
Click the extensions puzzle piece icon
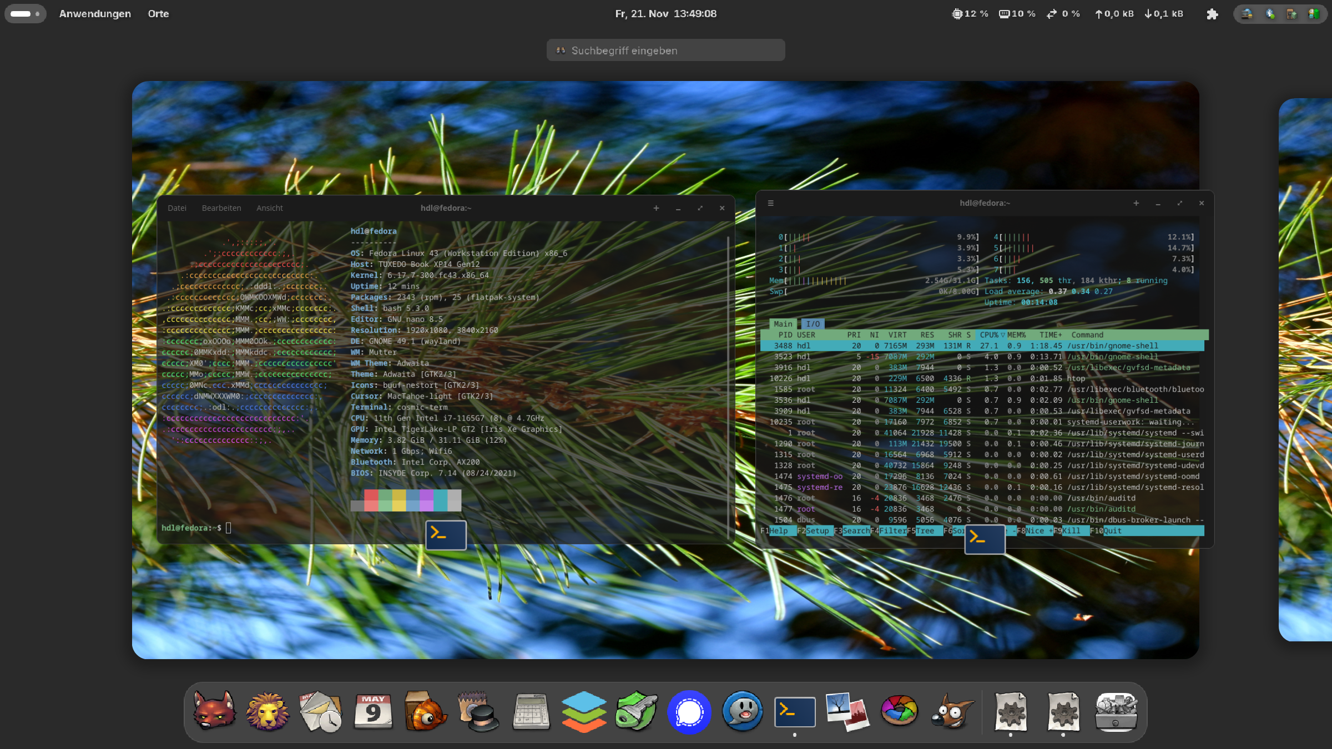1212,14
